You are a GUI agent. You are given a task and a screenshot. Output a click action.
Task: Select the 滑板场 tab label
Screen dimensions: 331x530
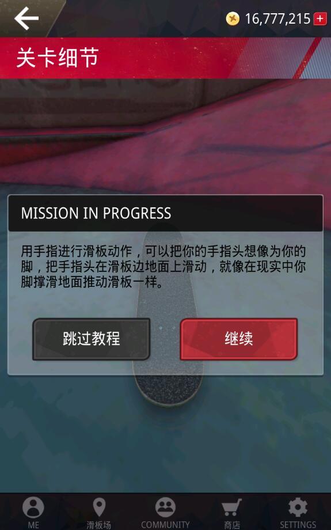98,525
